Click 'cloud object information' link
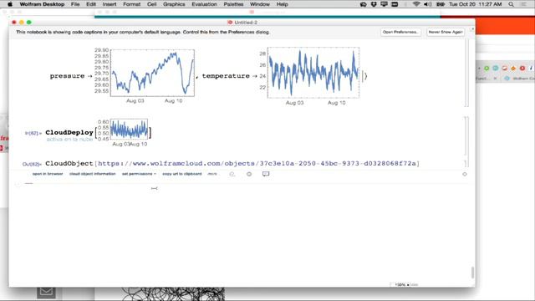 click(x=93, y=174)
